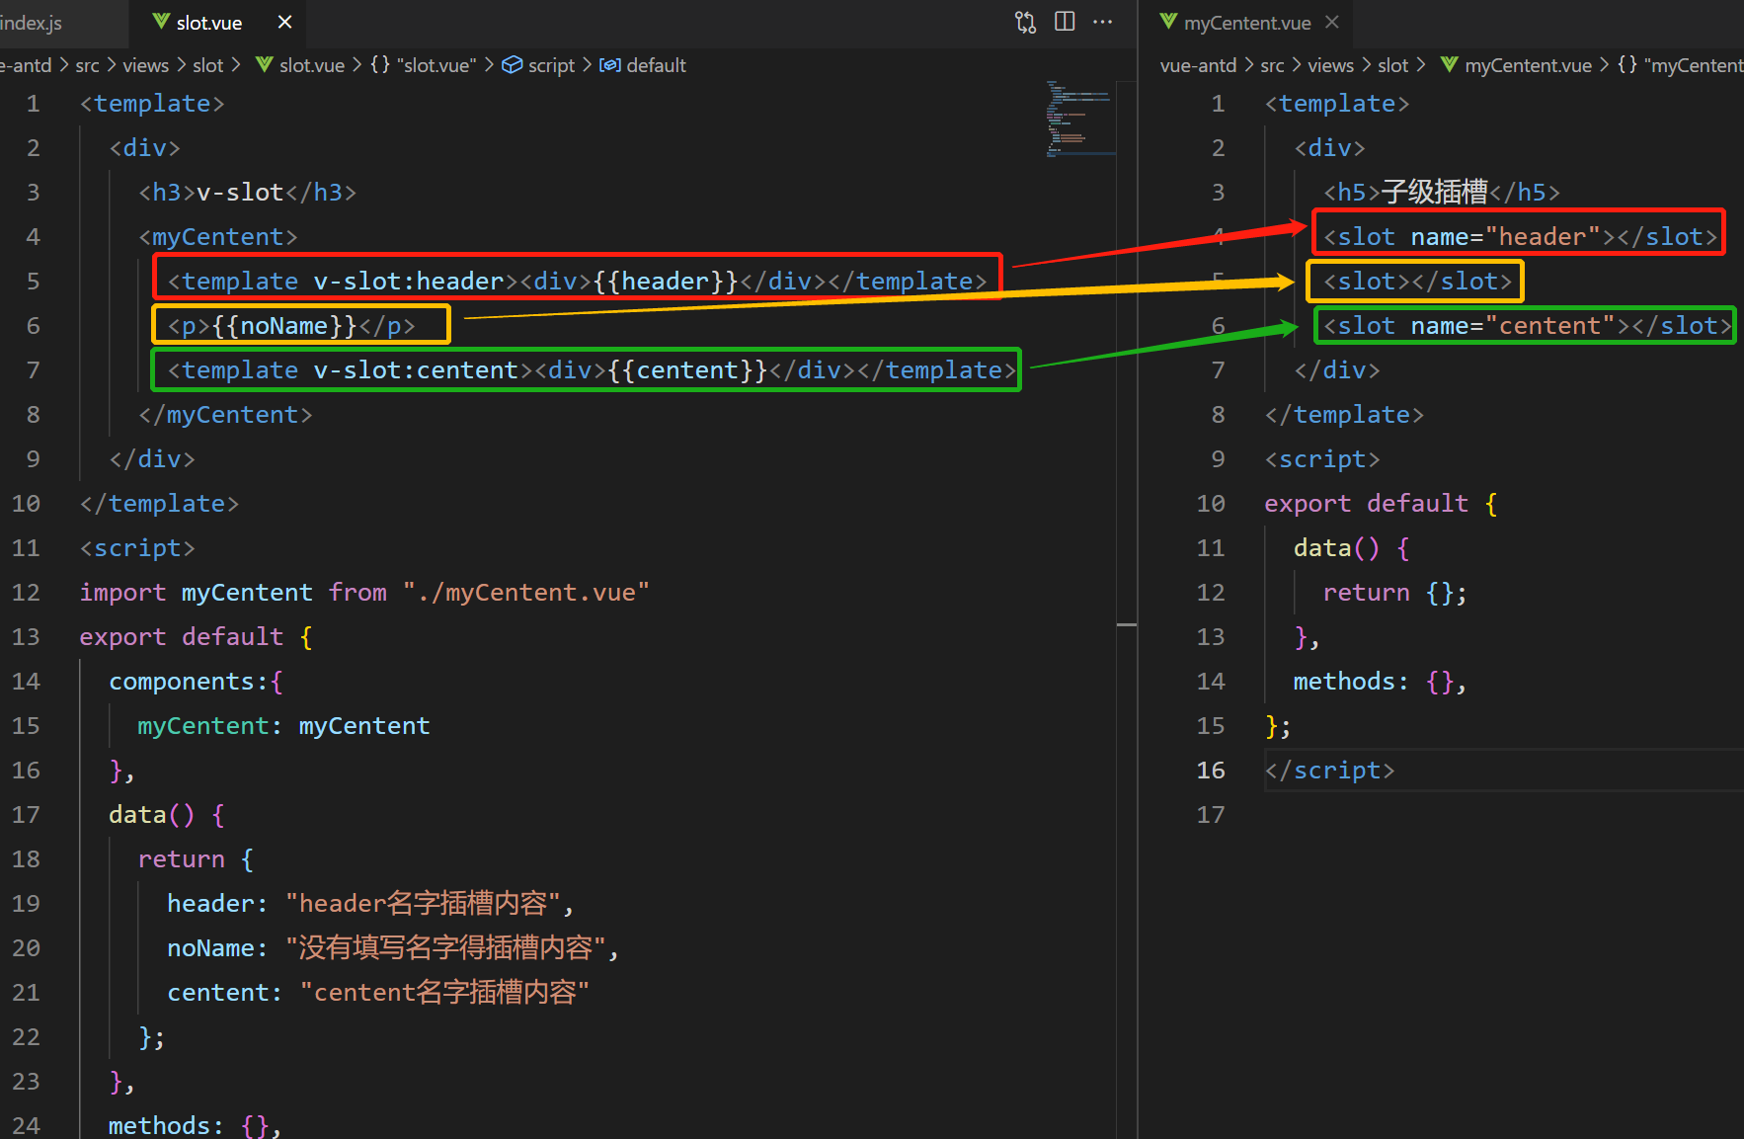Click the v-slot:header template line

pyautogui.click(x=577, y=282)
